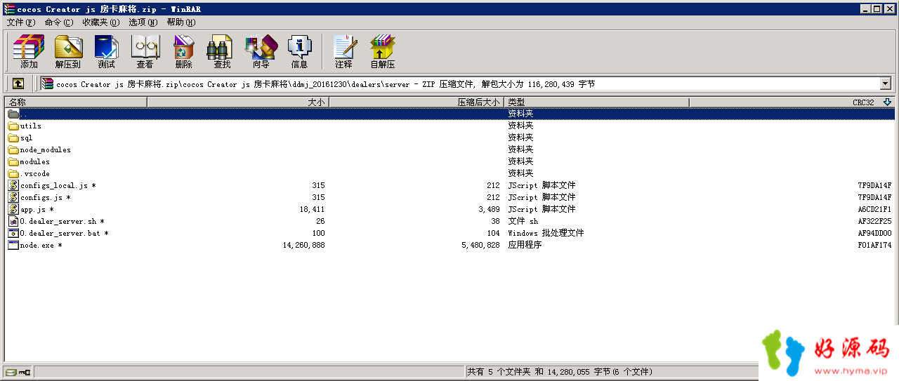
Task: Expand the address path dropdown arrow
Action: point(885,83)
